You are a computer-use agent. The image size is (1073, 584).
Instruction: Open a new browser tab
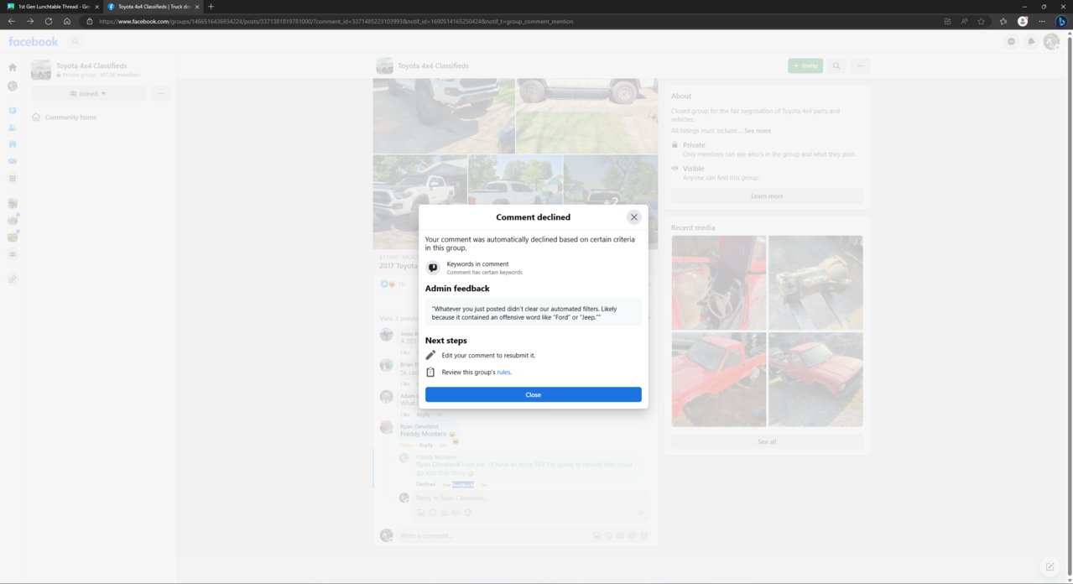(x=211, y=6)
